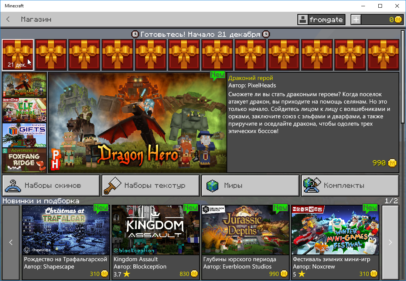Click the Комплекты bundle icon

point(312,186)
